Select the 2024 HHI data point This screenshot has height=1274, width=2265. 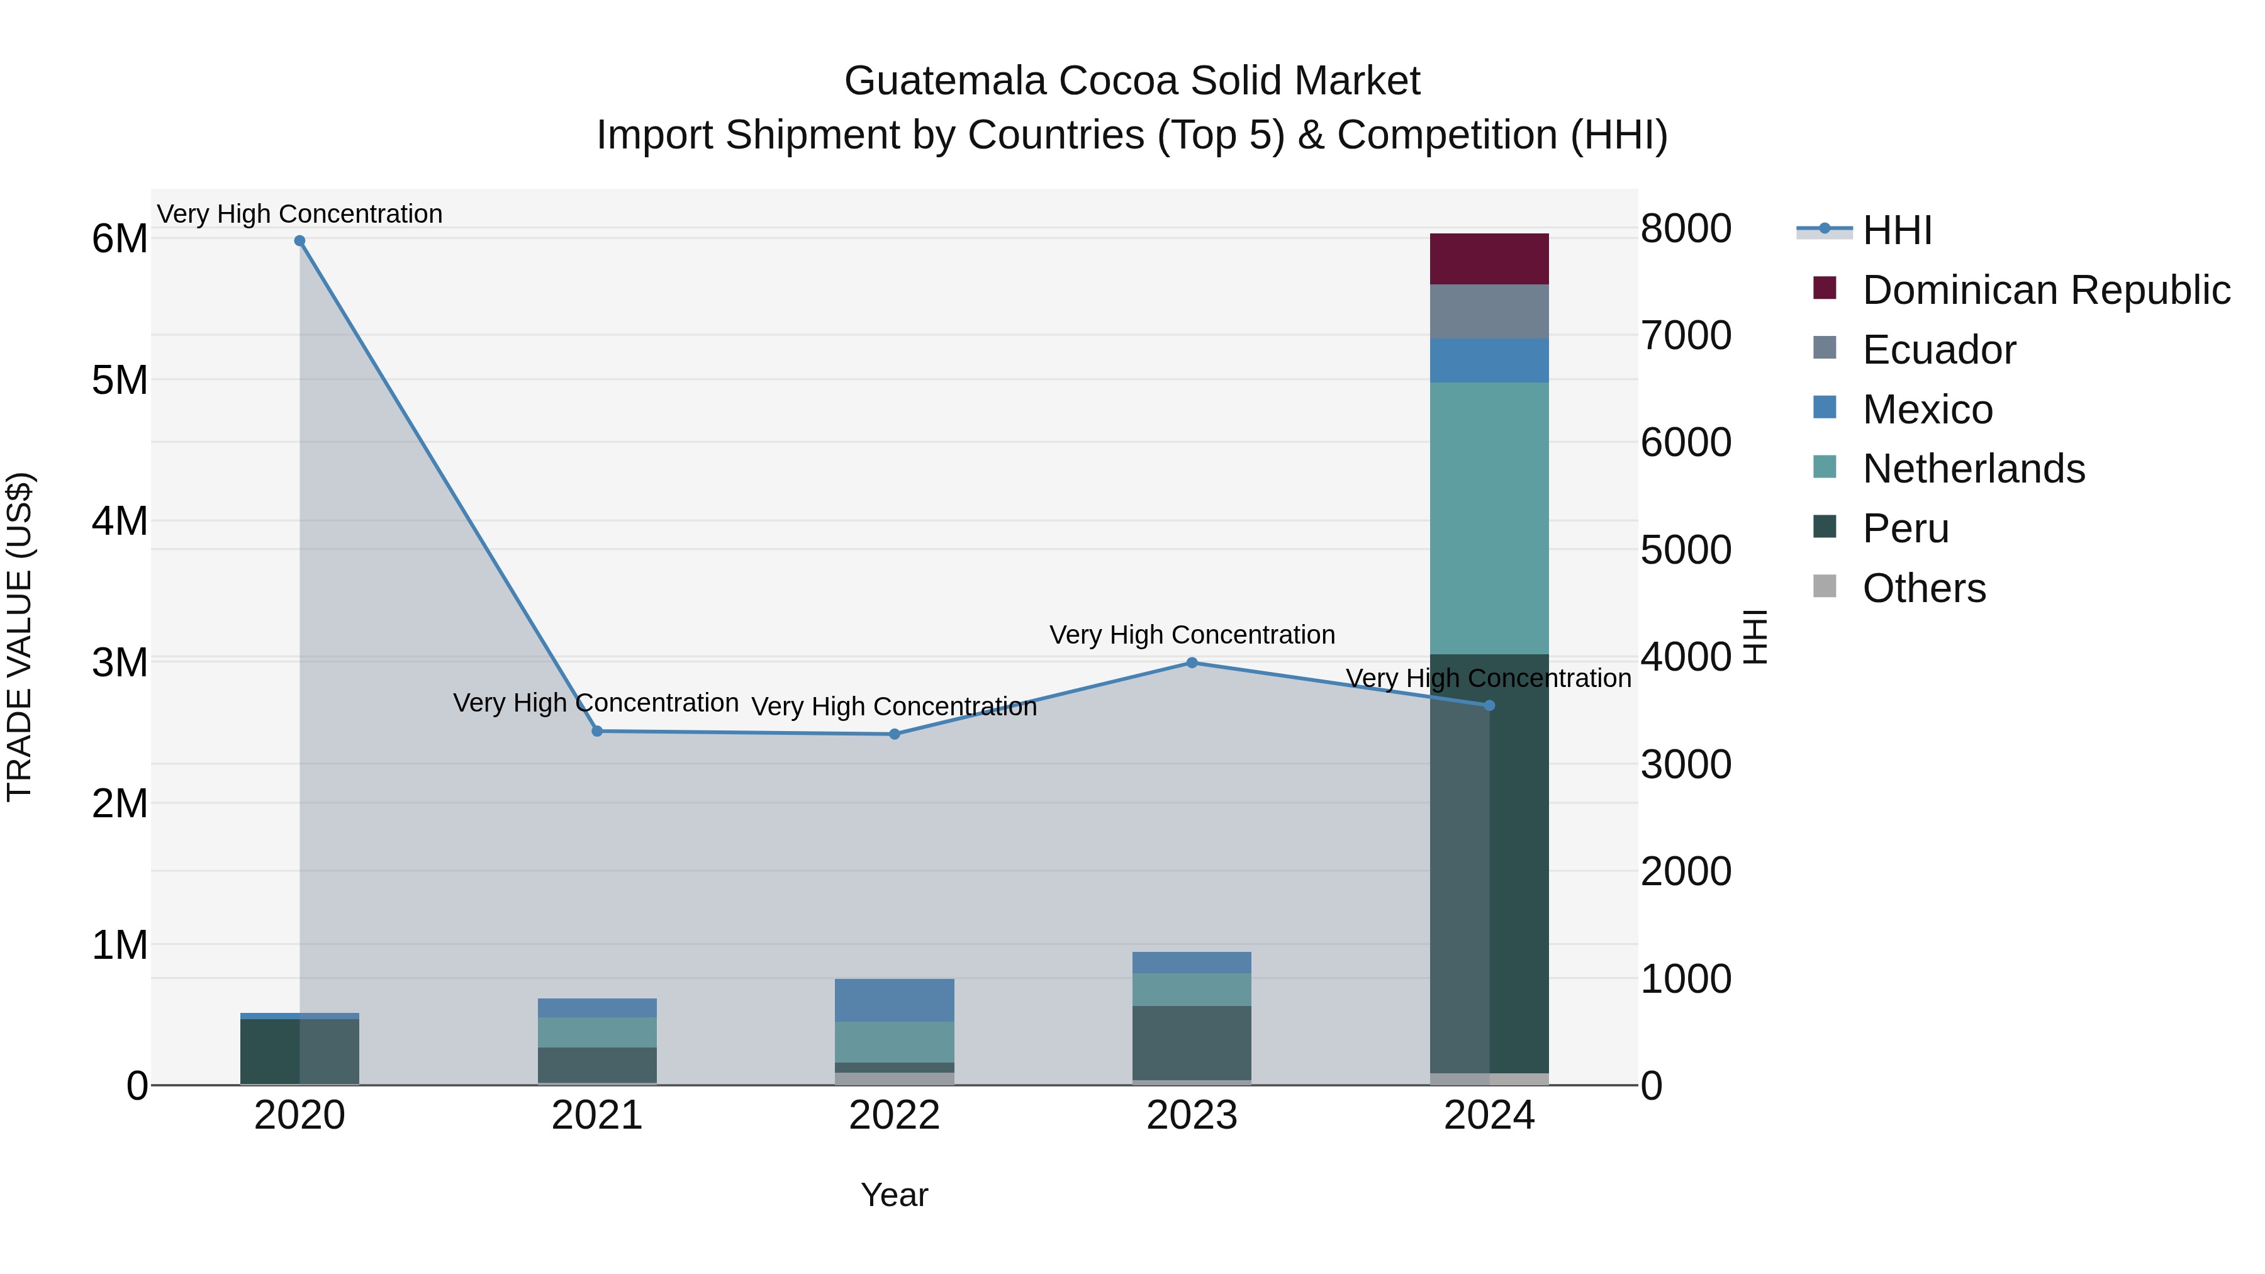1489,705
